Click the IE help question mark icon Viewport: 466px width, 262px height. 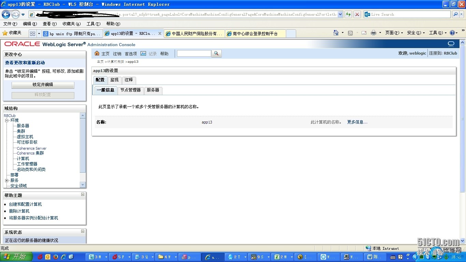click(x=452, y=33)
